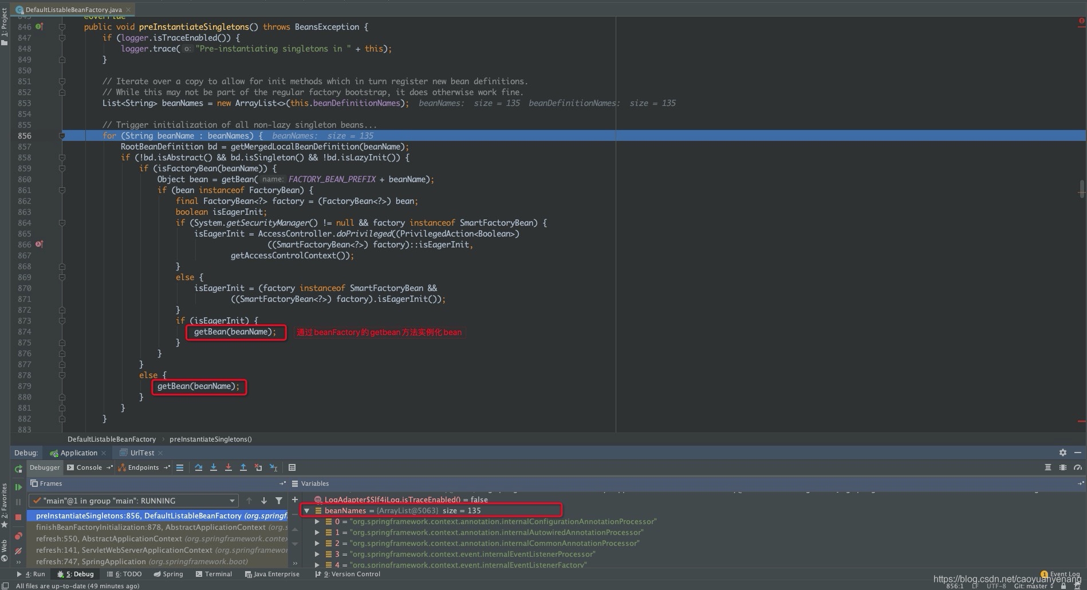Select refresh:550 AbstractApplicationContext frame
The width and height of the screenshot is (1087, 590).
162,539
